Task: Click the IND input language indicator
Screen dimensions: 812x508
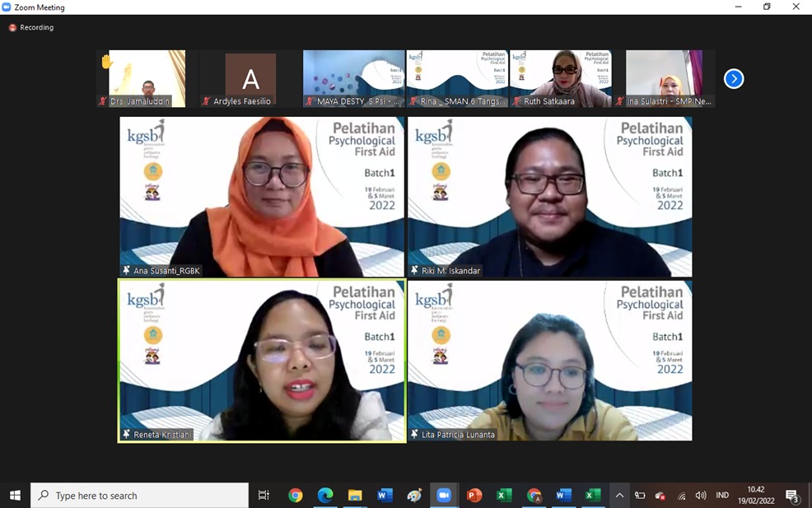Action: 722,495
